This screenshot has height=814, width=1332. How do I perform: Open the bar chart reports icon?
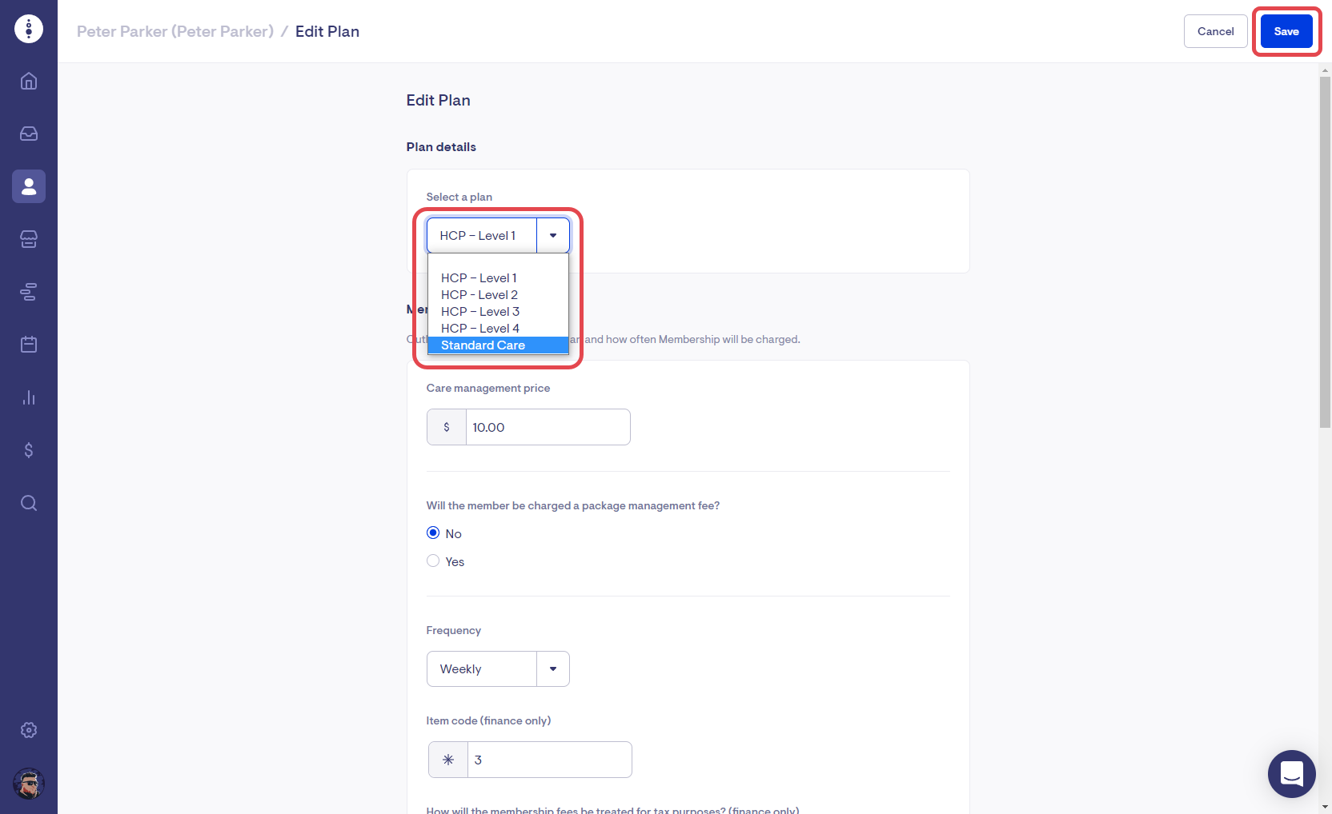[29, 397]
